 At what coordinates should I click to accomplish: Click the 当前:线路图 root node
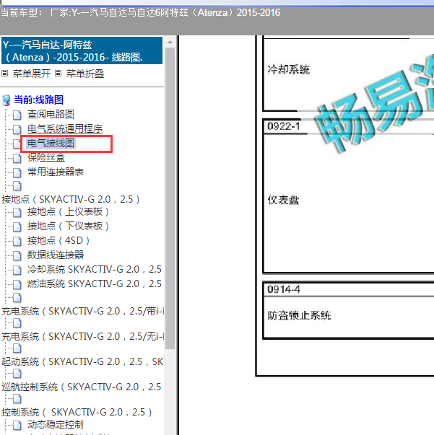[x=38, y=100]
